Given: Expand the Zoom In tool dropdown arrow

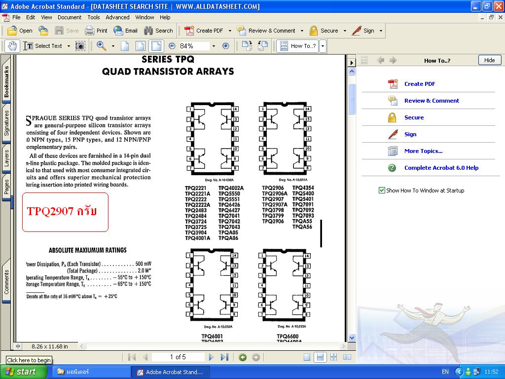Looking at the screenshot, I should pos(113,46).
